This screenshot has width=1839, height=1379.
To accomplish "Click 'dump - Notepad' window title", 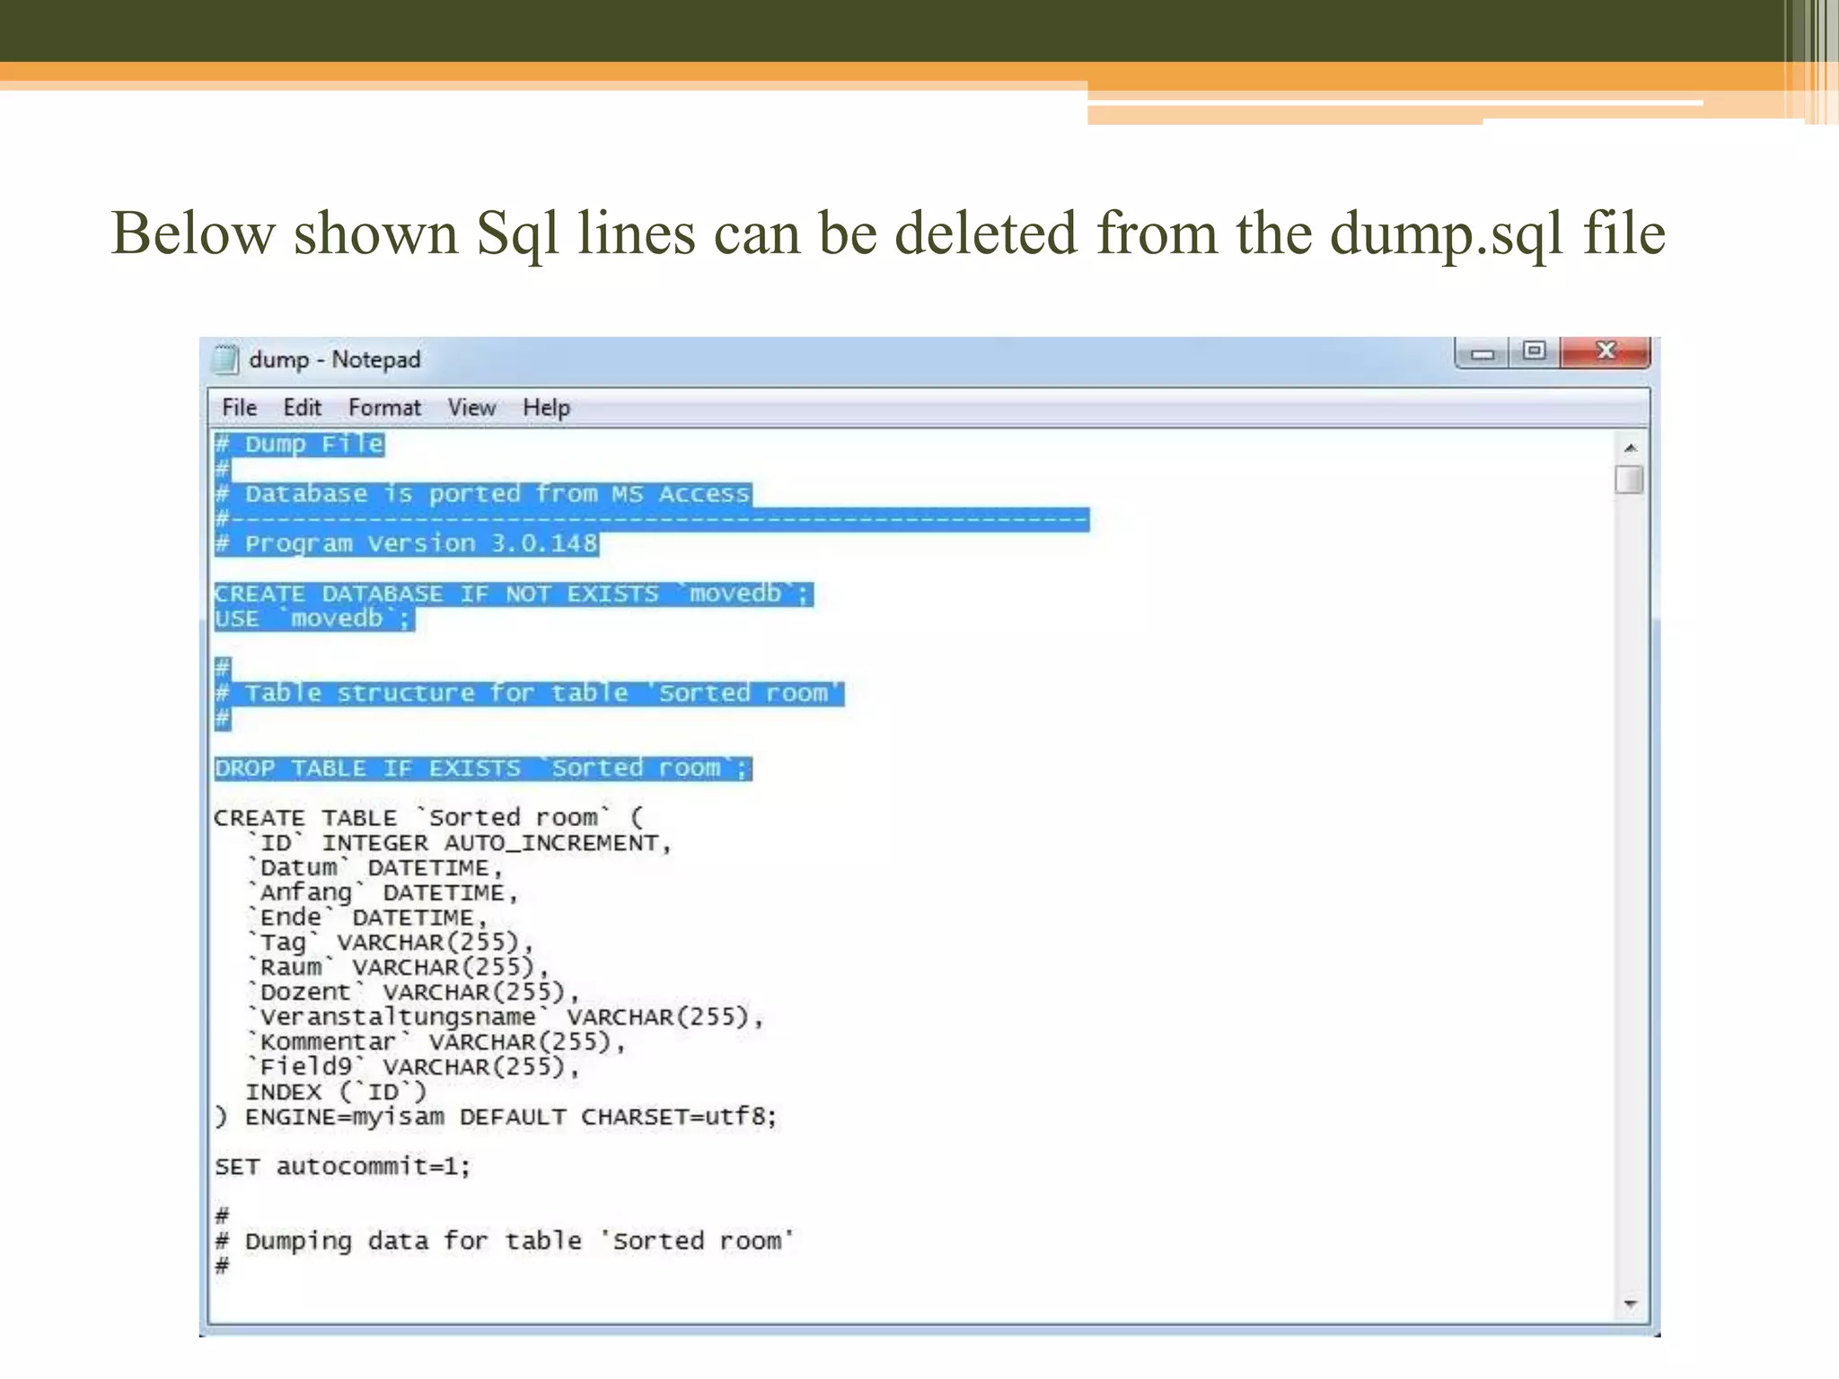I will [x=334, y=359].
